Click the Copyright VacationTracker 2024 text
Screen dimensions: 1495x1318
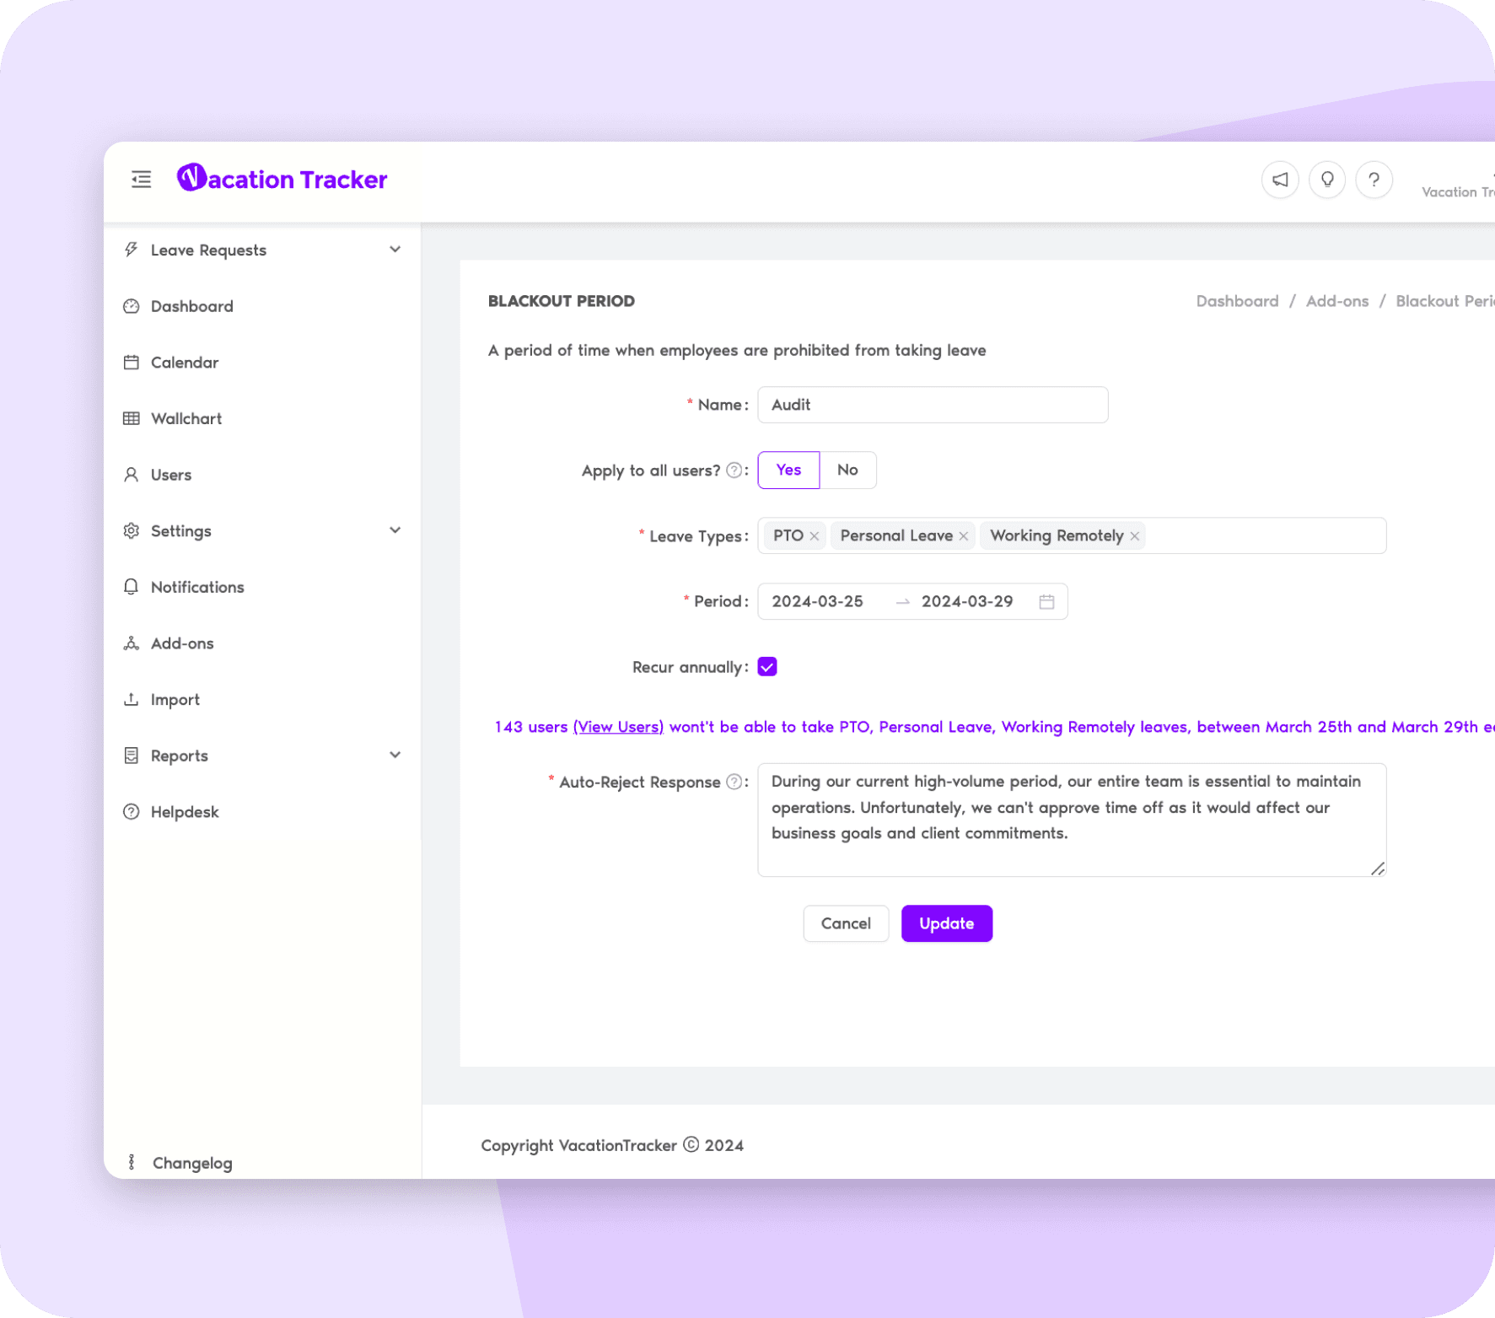pyautogui.click(x=612, y=1145)
